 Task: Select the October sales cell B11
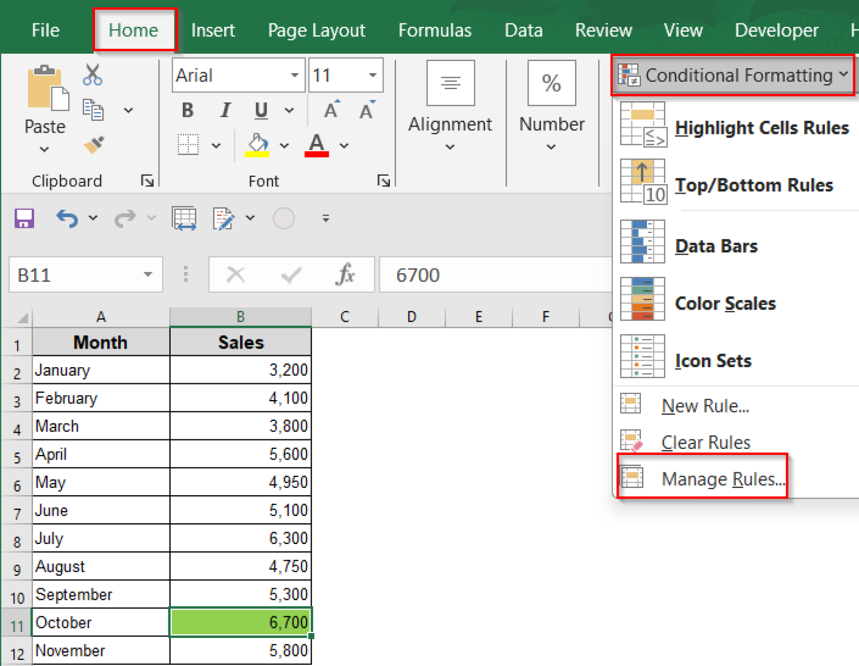point(240,622)
